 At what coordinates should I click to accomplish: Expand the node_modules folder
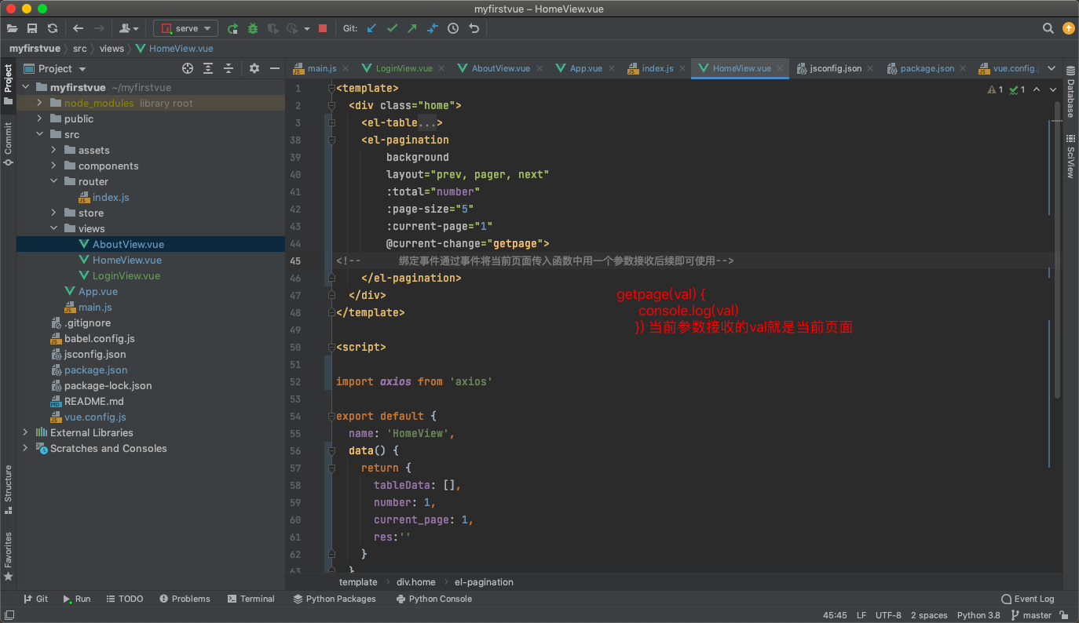41,104
